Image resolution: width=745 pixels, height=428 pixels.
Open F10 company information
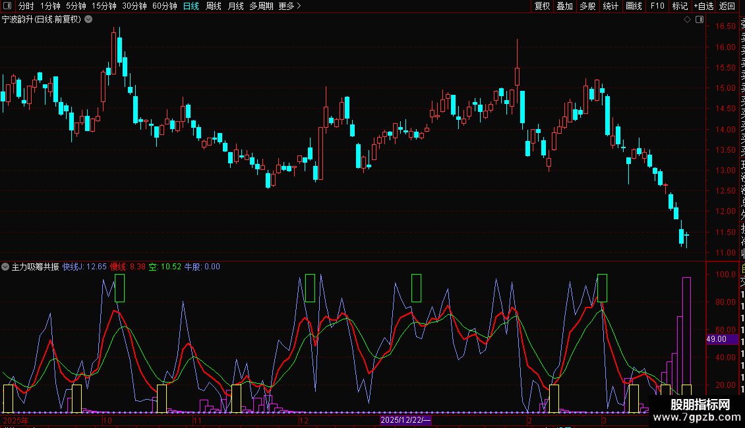[x=657, y=6]
